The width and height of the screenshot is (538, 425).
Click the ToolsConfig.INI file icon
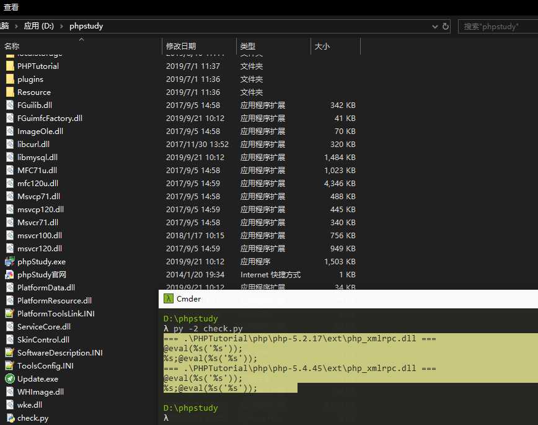(x=10, y=366)
